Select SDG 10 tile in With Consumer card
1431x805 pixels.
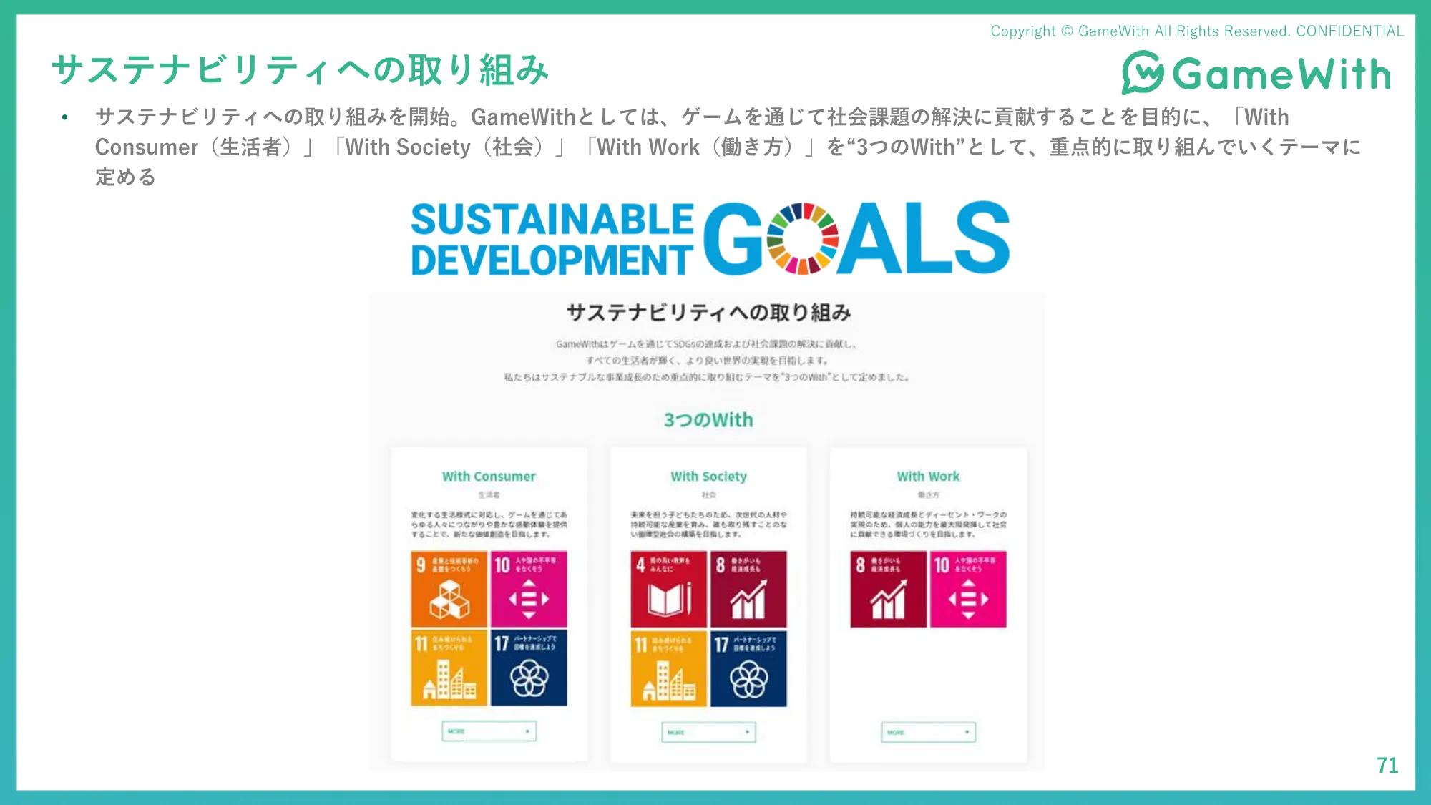pyautogui.click(x=529, y=589)
